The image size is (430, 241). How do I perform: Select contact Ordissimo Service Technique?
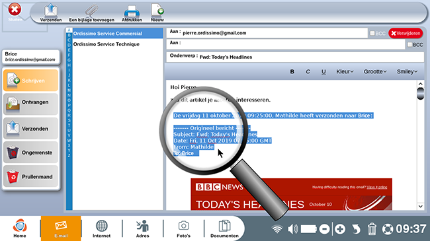point(107,44)
